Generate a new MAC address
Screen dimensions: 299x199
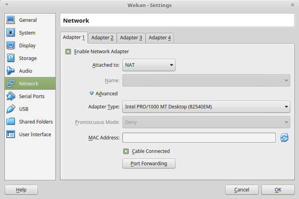[284, 138]
